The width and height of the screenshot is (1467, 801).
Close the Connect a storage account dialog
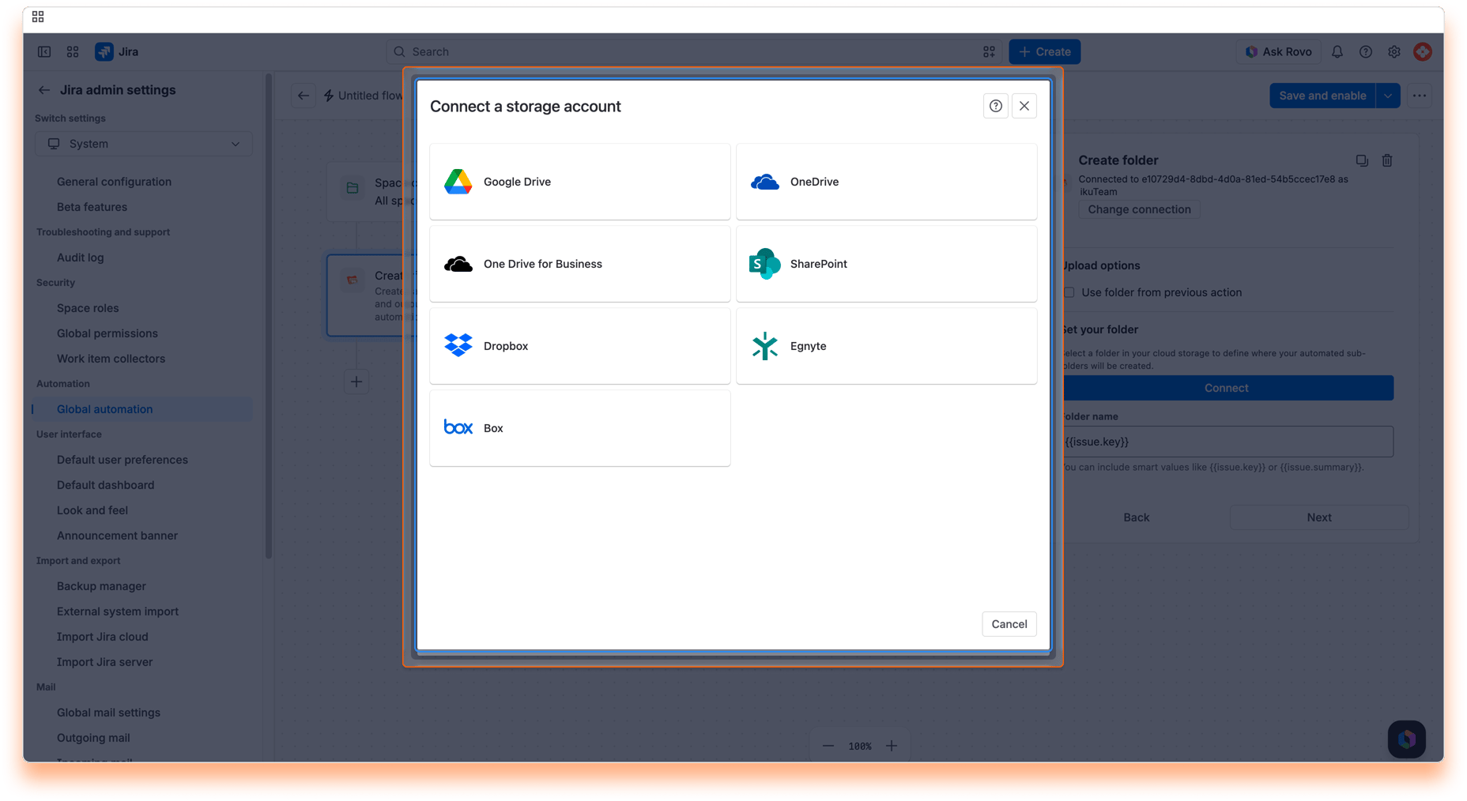[x=1024, y=106]
